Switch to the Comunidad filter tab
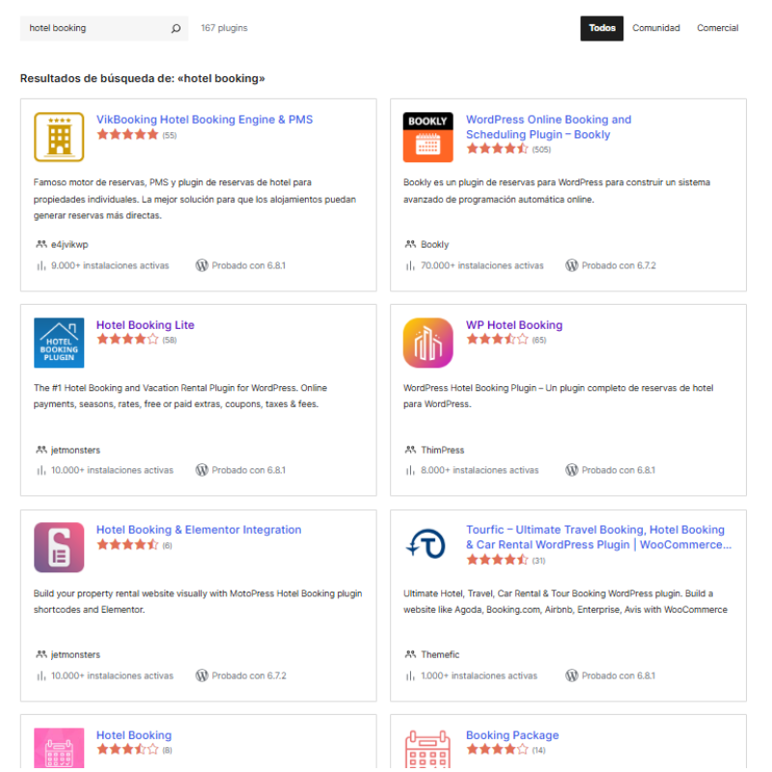Viewport: 772px width, 772px height. 656,29
